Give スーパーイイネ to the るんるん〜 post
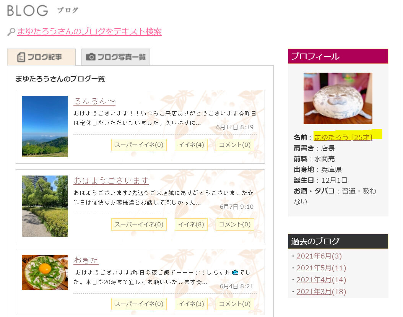This screenshot has width=403, height=317. 138,145
